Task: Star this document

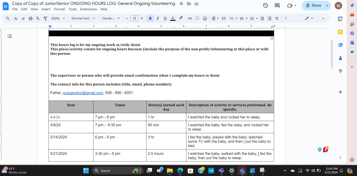Action: pyautogui.click(x=181, y=4)
